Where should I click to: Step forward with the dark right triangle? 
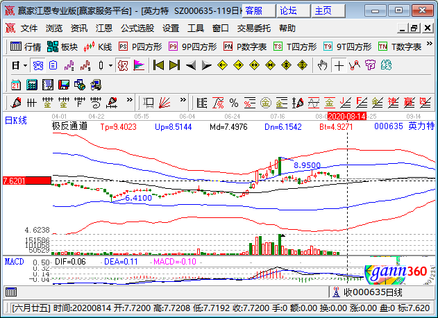(207, 66)
